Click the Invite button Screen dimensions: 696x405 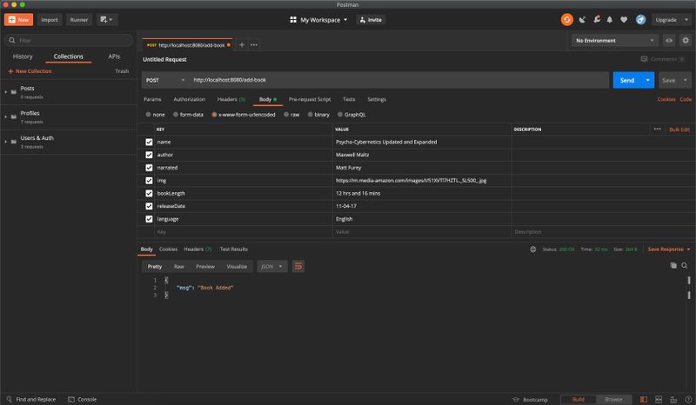click(x=371, y=19)
